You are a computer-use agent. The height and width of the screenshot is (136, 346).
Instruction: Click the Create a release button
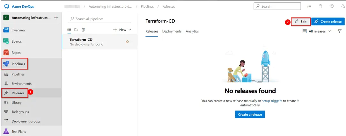pos(250,114)
